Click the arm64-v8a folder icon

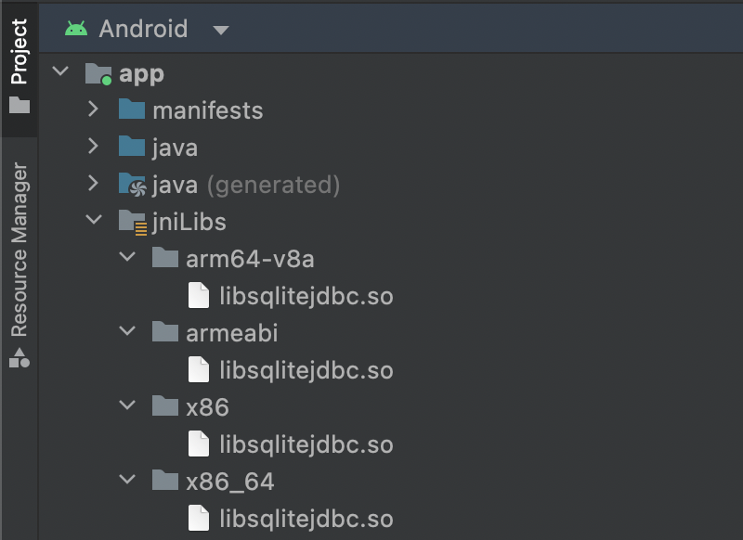(164, 259)
